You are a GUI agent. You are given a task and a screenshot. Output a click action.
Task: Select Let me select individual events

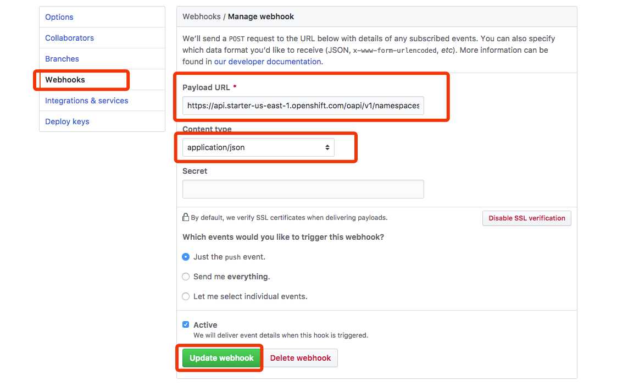click(x=186, y=296)
